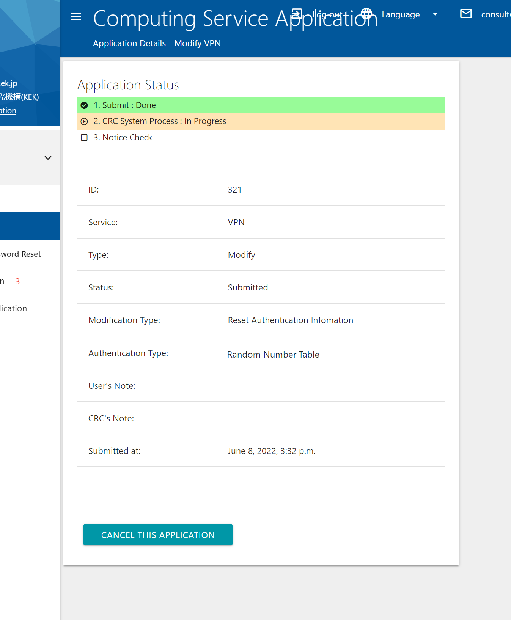Open the bottom Application sidebar item
This screenshot has height=620, width=511.
[x=14, y=308]
